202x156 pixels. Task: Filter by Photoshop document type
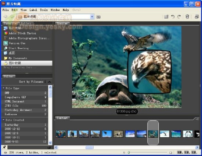(x=25, y=110)
